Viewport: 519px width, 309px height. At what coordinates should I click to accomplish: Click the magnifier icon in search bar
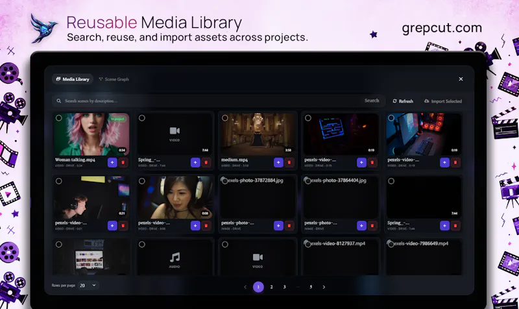pyautogui.click(x=59, y=101)
